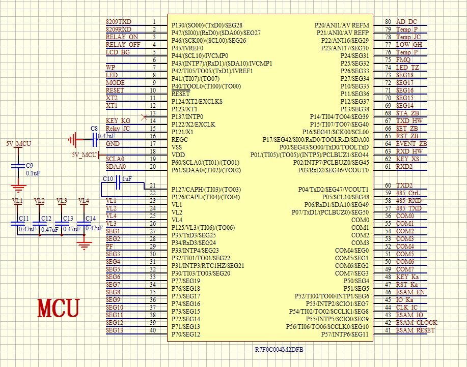467x367 pixels.
Task: Click the C9 0.1uF capacitor symbol
Action: 18,166
